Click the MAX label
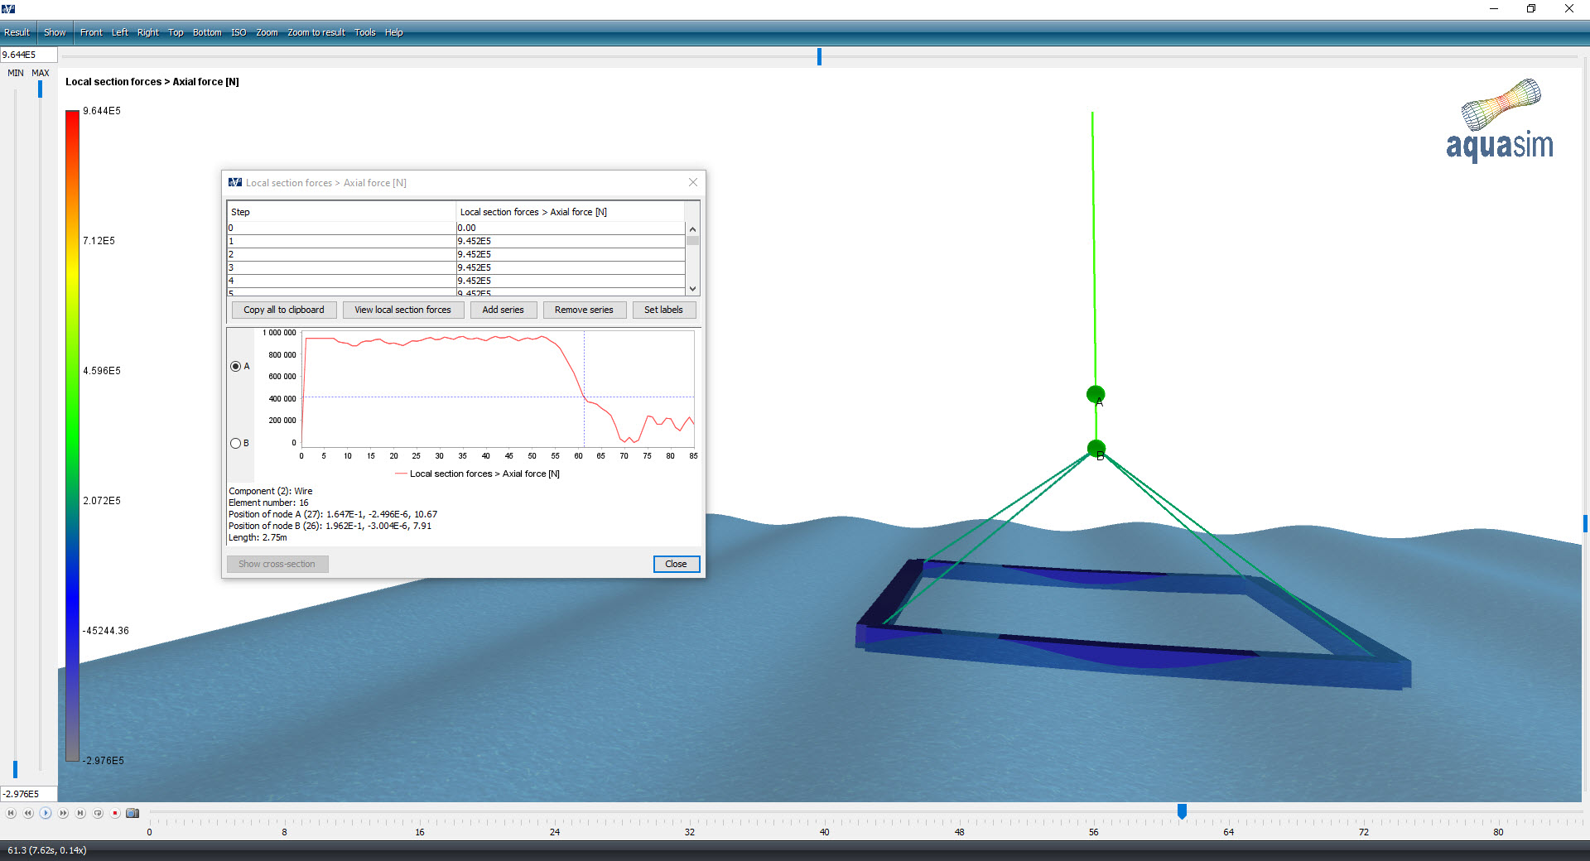This screenshot has height=861, width=1590. (x=41, y=73)
